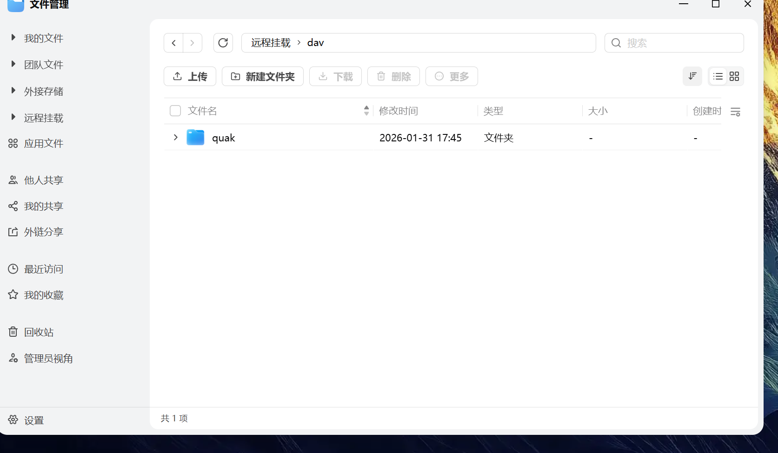The image size is (778, 453).
Task: Open the 回收站 (Recycle Bin) section
Action: coord(38,332)
